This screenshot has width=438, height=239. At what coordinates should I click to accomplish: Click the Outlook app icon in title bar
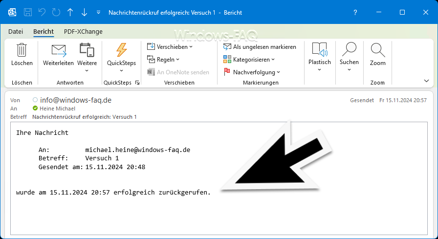pos(12,12)
